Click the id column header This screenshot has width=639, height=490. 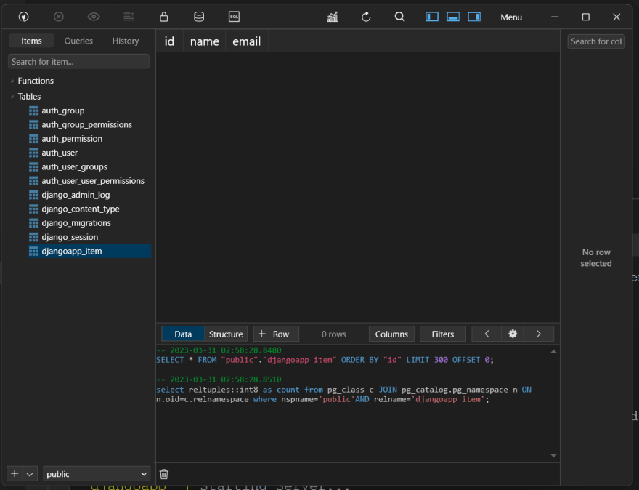[169, 41]
